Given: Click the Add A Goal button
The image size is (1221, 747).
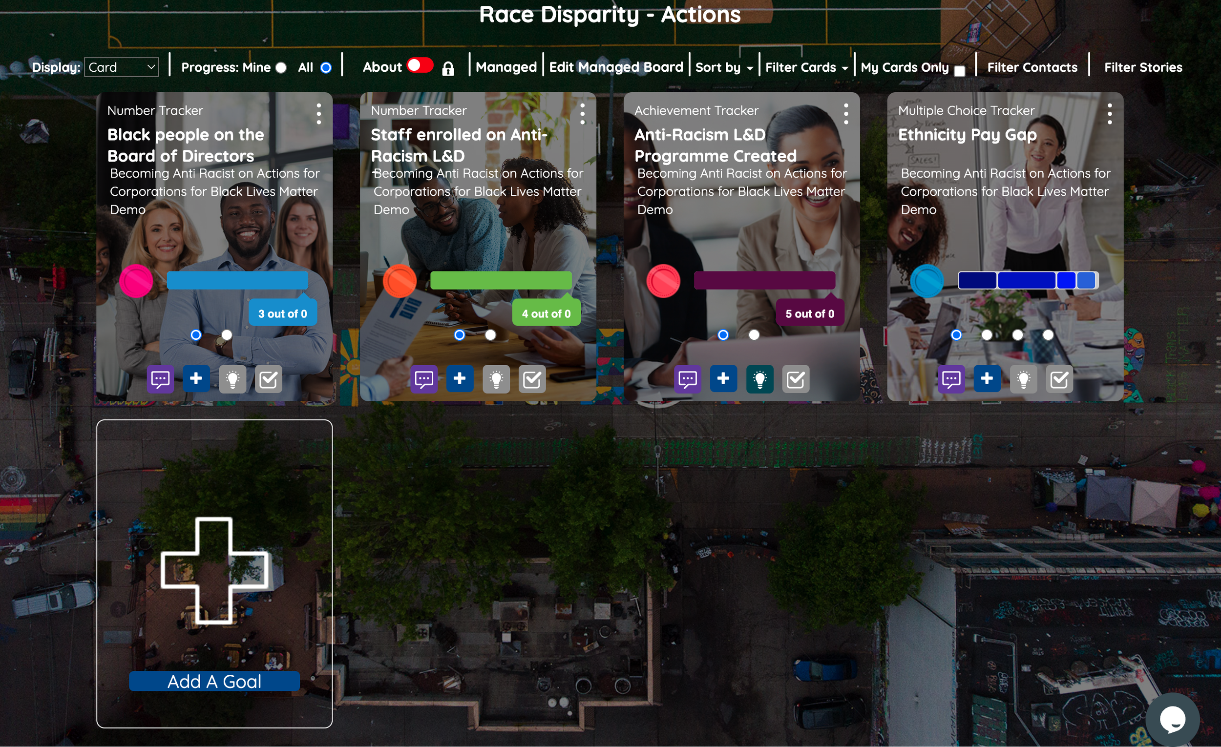Looking at the screenshot, I should click(214, 681).
